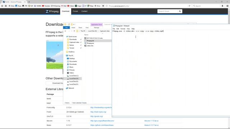This screenshot has height=129, width=230.
Task: Click the browser back arrow button
Action: coord(103,6)
